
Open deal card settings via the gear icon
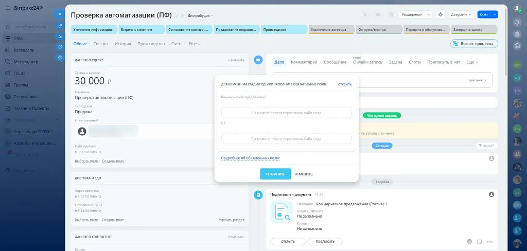coord(441,14)
